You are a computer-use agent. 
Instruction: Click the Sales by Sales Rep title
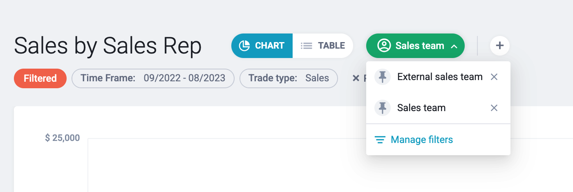(x=108, y=46)
